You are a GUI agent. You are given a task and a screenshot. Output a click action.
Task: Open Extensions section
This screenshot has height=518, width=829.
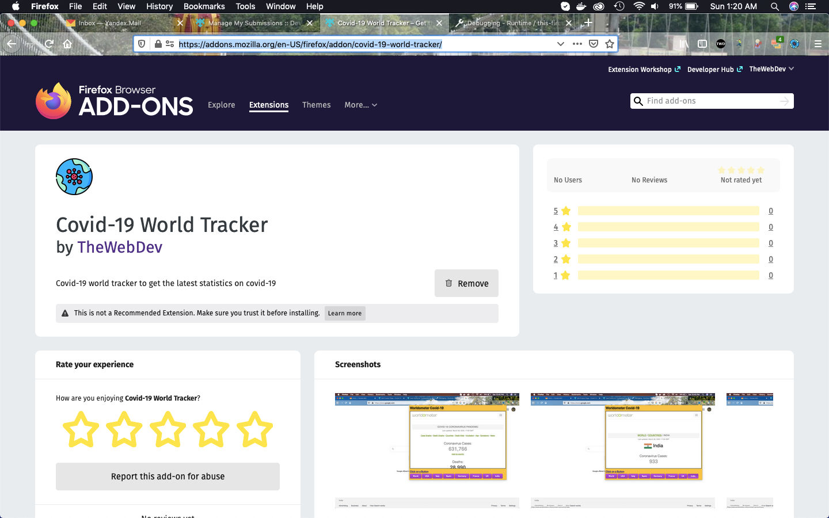click(269, 105)
